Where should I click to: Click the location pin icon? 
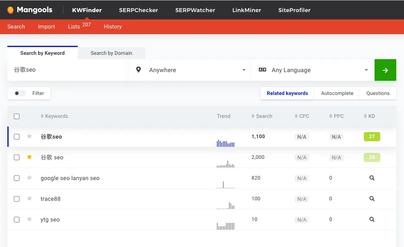coord(138,70)
